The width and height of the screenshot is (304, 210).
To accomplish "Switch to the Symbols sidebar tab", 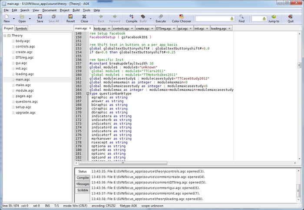I will coord(21,28).
